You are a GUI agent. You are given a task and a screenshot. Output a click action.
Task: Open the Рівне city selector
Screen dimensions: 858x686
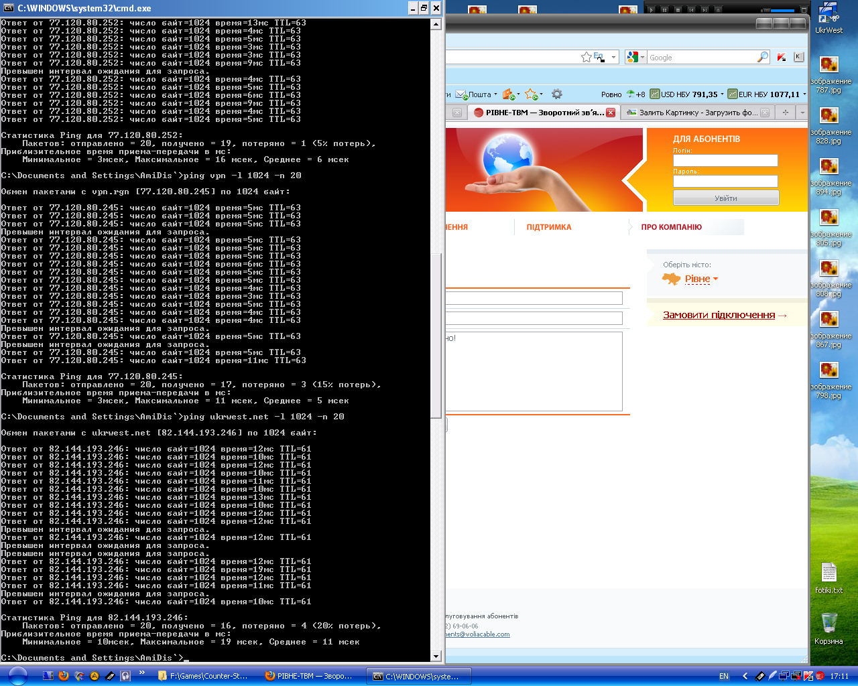(701, 279)
